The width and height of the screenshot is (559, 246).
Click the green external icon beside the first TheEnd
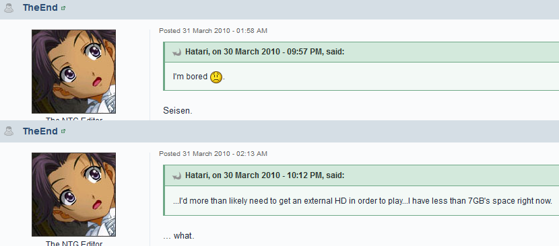pyautogui.click(x=63, y=8)
